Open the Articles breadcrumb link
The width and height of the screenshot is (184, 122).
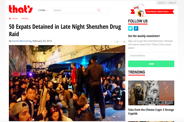tap(25, 18)
